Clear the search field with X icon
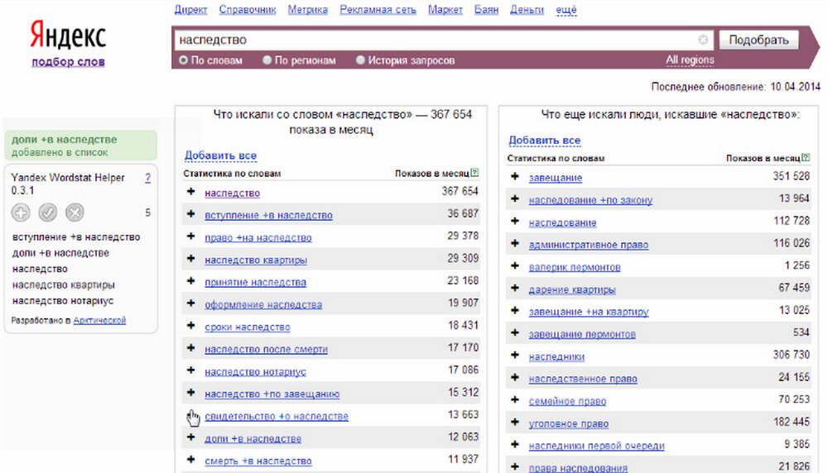 (703, 40)
